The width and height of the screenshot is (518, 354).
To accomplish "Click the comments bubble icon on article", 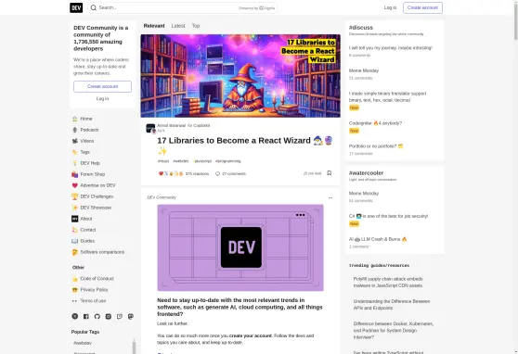I will (217, 173).
